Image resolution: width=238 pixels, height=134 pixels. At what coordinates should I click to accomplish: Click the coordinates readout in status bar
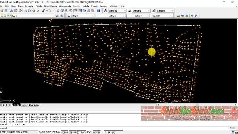[19, 133]
